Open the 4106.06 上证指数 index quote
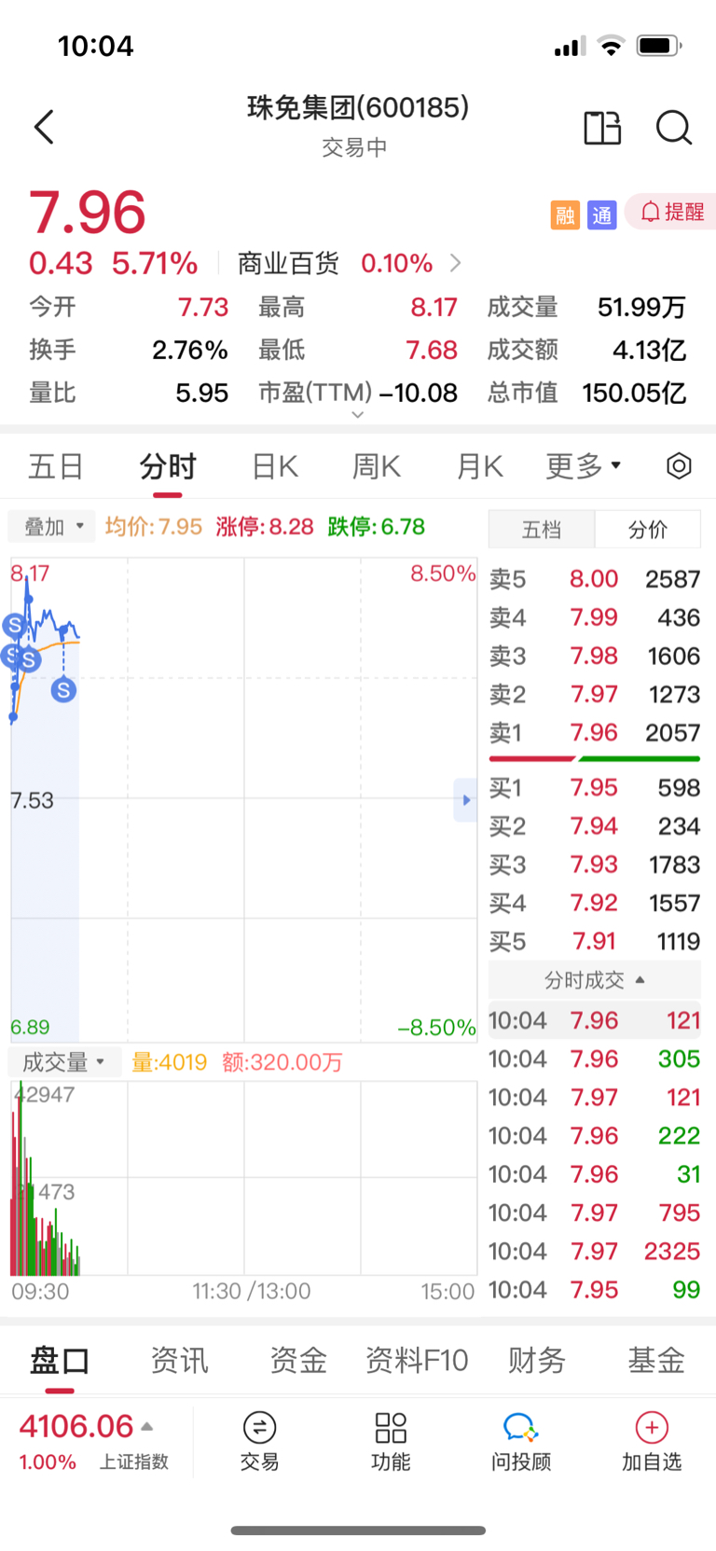 coord(93,1441)
